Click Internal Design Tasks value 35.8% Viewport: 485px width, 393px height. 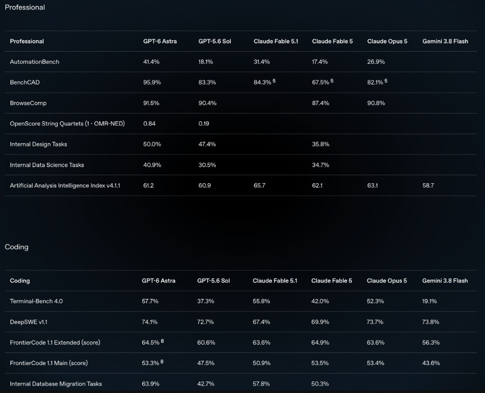tap(321, 144)
